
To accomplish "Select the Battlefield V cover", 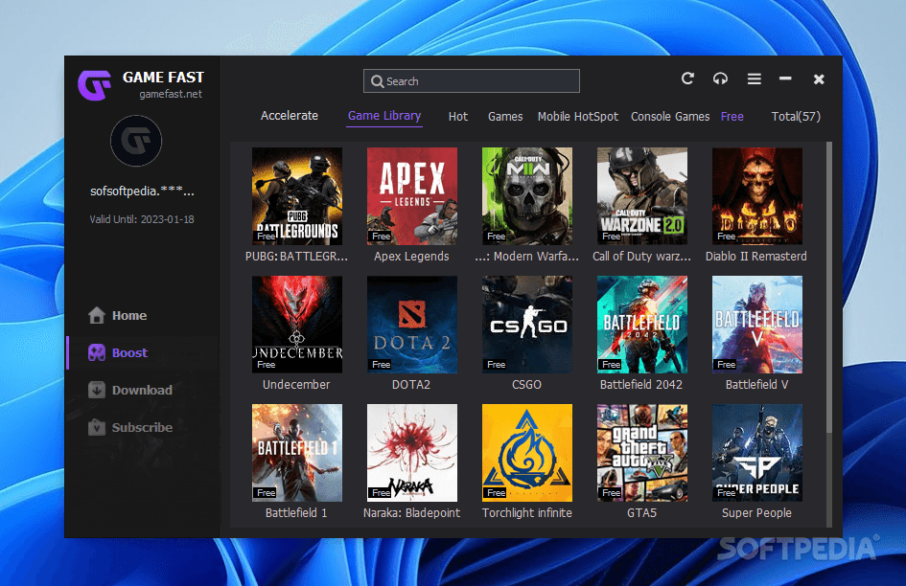I will coord(757,325).
